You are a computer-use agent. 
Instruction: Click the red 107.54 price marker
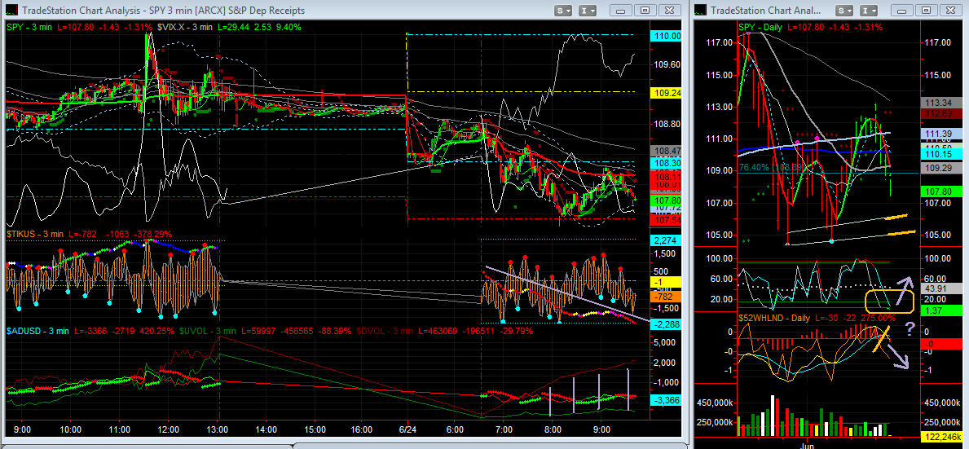click(666, 219)
